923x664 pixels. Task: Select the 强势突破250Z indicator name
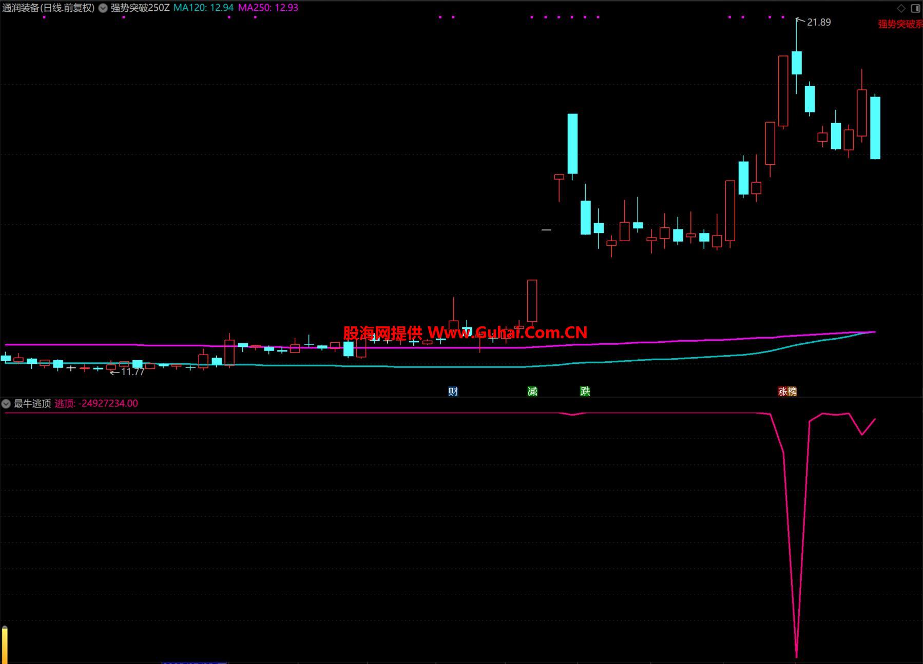click(140, 8)
